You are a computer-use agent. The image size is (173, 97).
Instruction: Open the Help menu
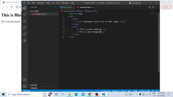tap(72, 3)
